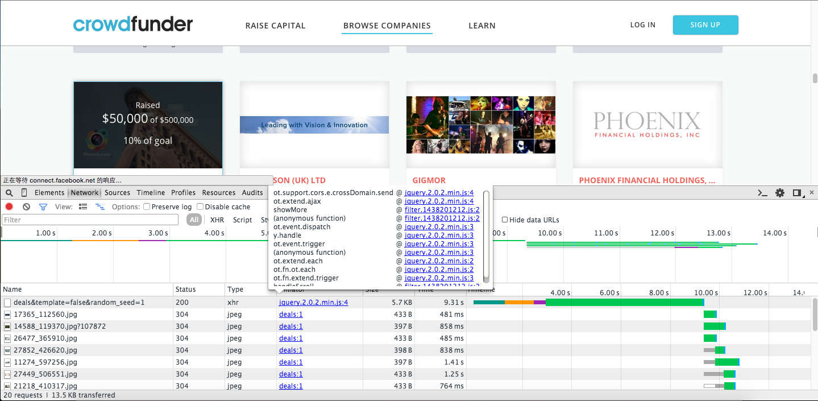Open the Gigmor company title
This screenshot has width=818, height=401.
429,180
